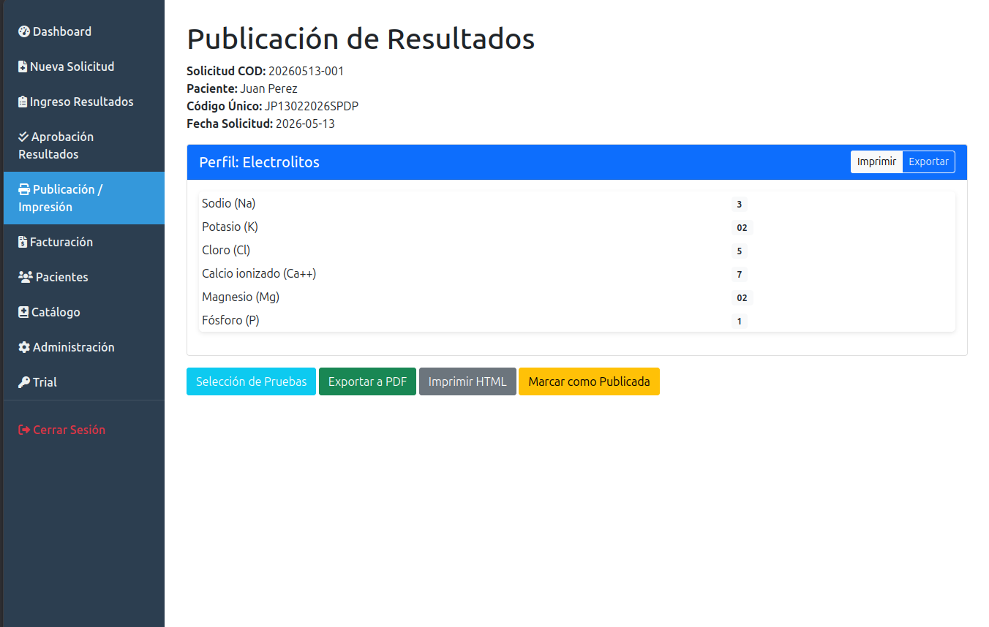Click Cloro result value 5
Image resolution: width=989 pixels, height=627 pixels.
click(740, 251)
